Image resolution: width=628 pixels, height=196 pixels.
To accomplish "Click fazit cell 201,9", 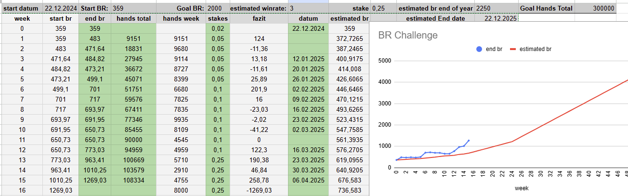I will coord(259,89).
